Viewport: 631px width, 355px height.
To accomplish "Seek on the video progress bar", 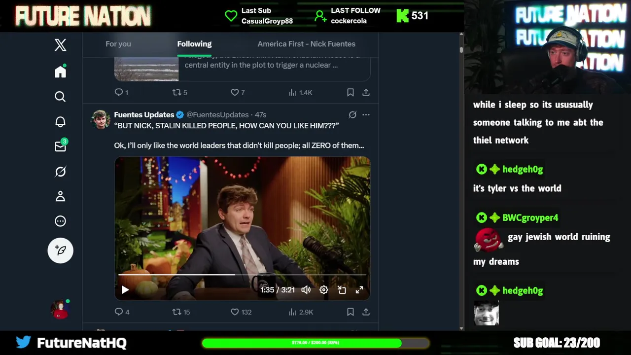I will [x=242, y=274].
